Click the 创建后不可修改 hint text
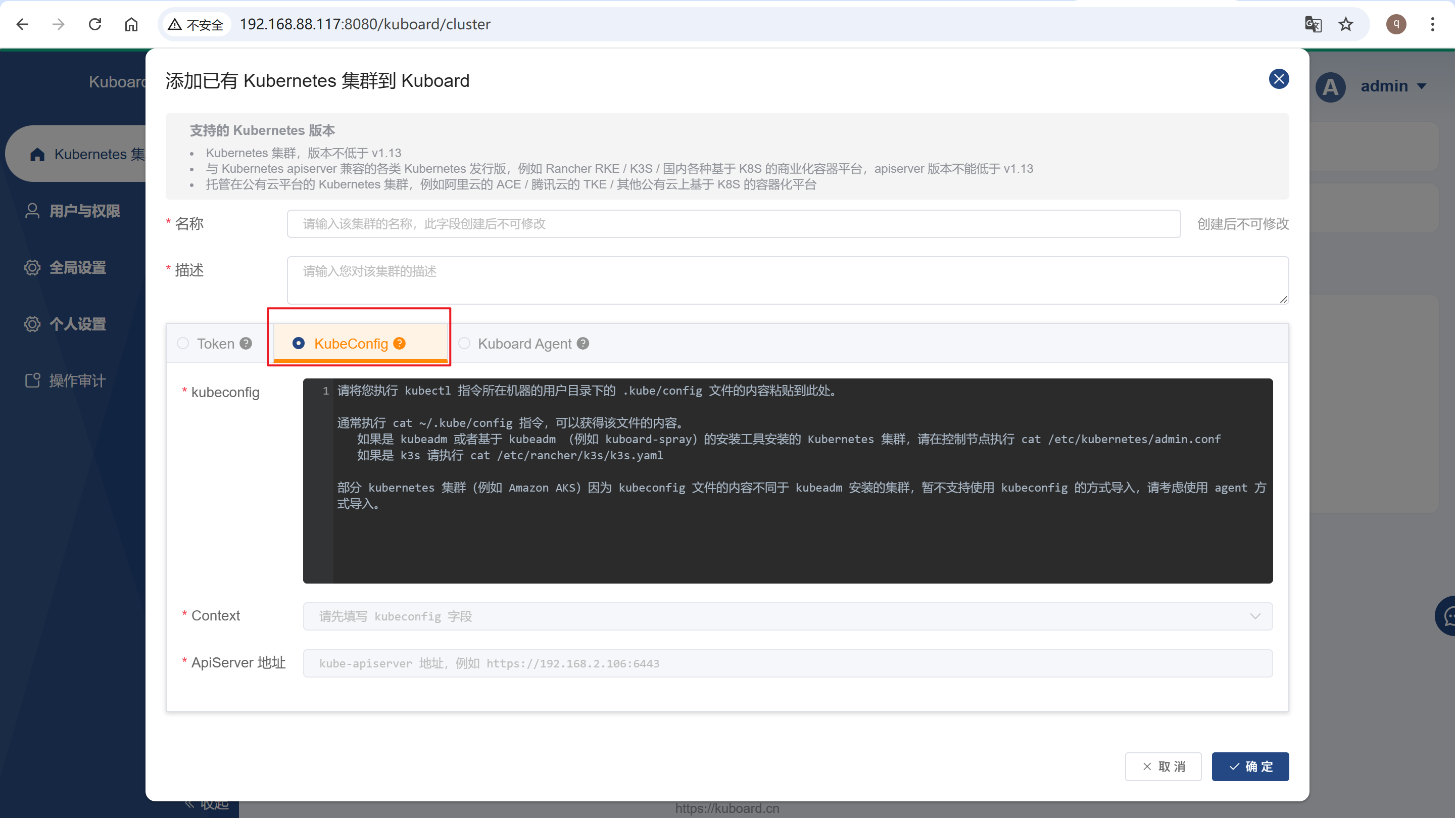The width and height of the screenshot is (1455, 818). coord(1243,224)
